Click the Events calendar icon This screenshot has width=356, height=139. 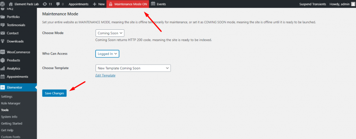tap(153, 4)
